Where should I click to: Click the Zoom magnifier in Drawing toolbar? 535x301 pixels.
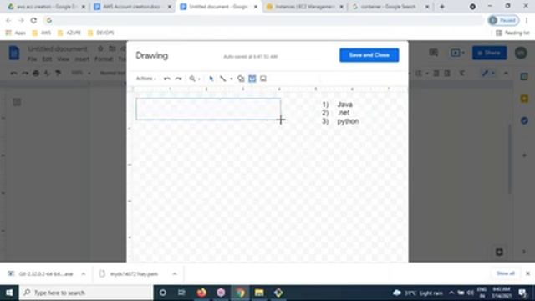coord(192,79)
